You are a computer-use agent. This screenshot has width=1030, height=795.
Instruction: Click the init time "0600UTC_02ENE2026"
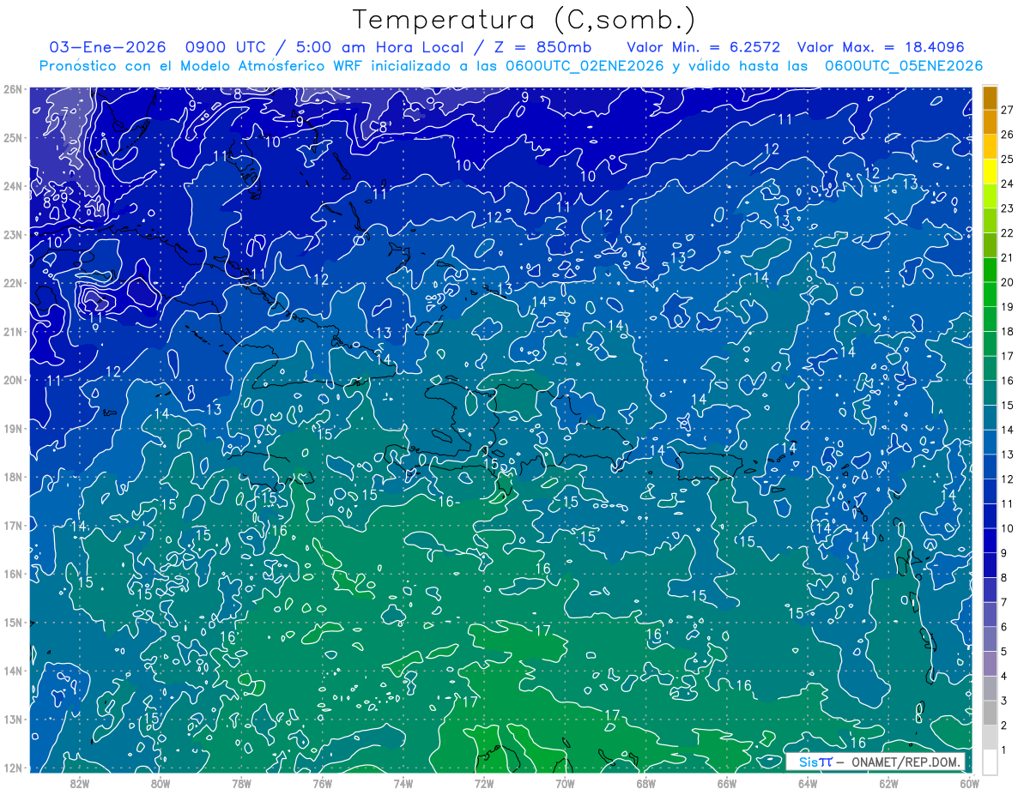(585, 66)
